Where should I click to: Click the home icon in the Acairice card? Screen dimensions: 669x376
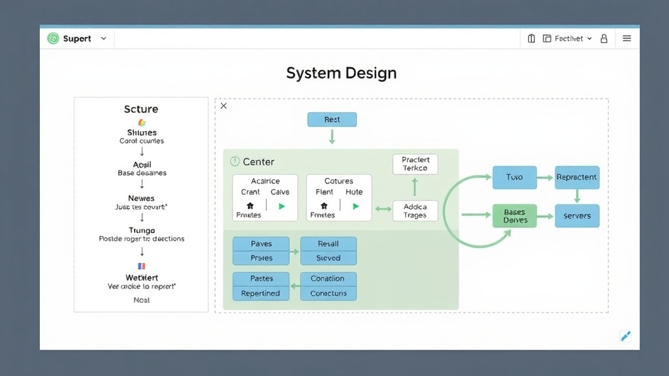pyautogui.click(x=250, y=206)
